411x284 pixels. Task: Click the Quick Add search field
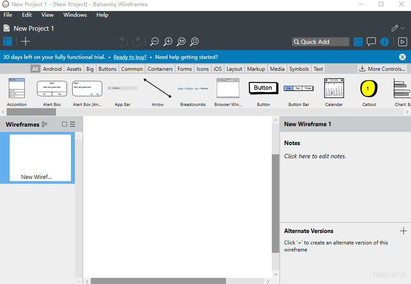click(x=321, y=42)
